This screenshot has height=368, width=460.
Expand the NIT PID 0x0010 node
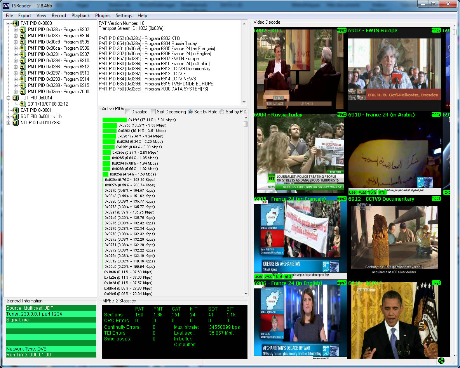pos(8,123)
